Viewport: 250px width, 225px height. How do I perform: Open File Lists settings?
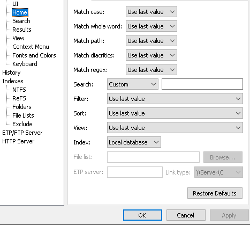[x=23, y=115]
